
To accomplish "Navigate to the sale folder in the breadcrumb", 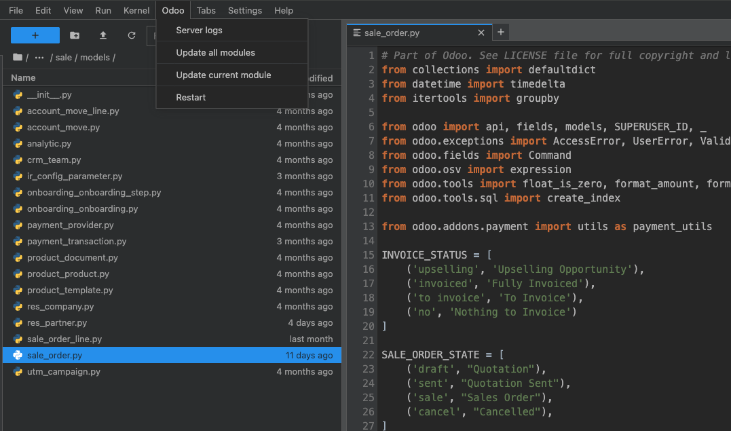I will click(64, 58).
